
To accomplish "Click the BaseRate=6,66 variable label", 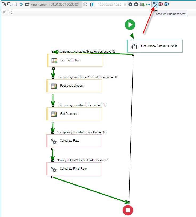I will [x=82, y=132].
